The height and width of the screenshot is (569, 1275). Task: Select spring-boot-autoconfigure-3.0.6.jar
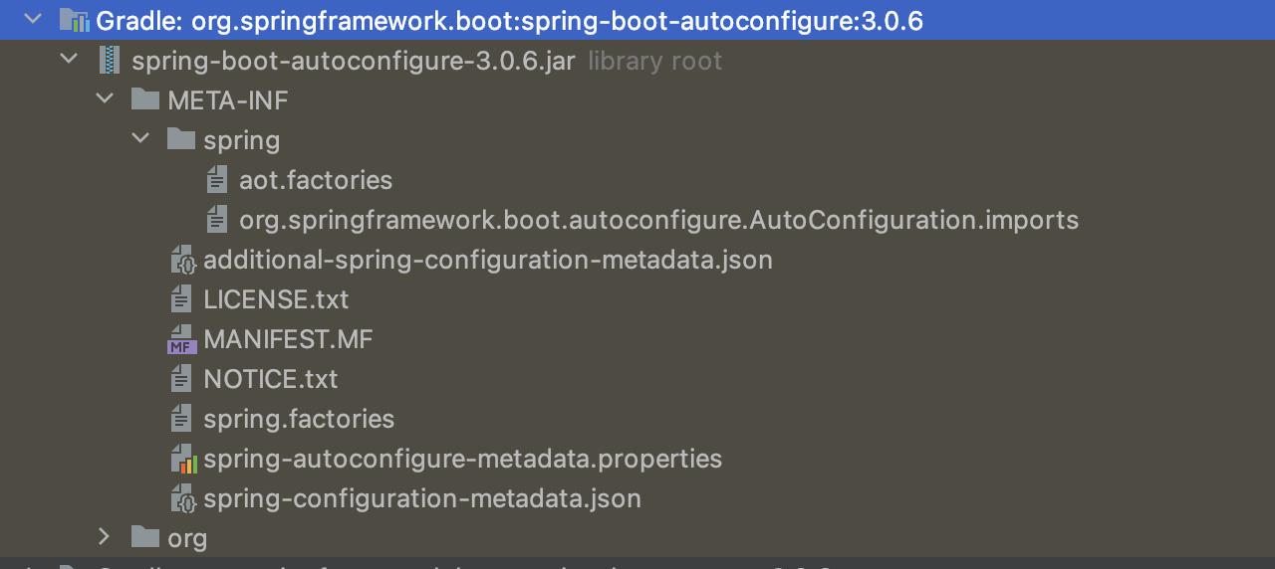(354, 61)
